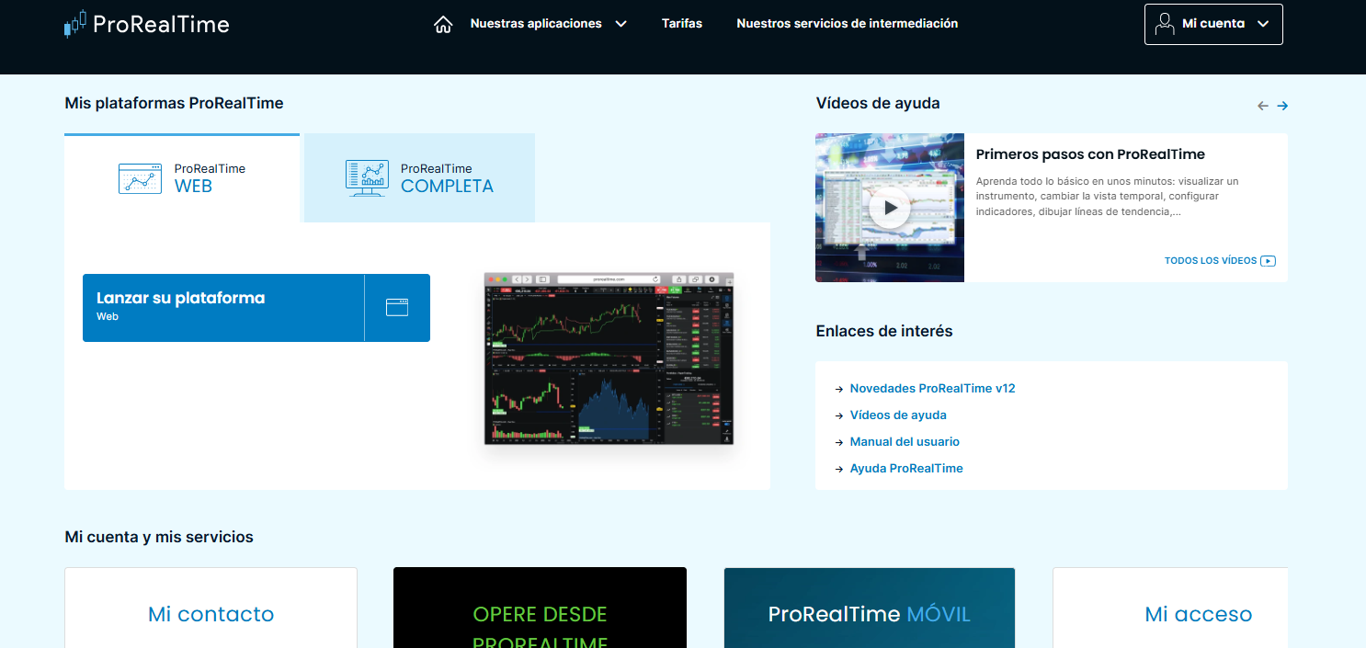
Task: Click the Mis plataformas ProRealTime heading
Action: [x=174, y=103]
